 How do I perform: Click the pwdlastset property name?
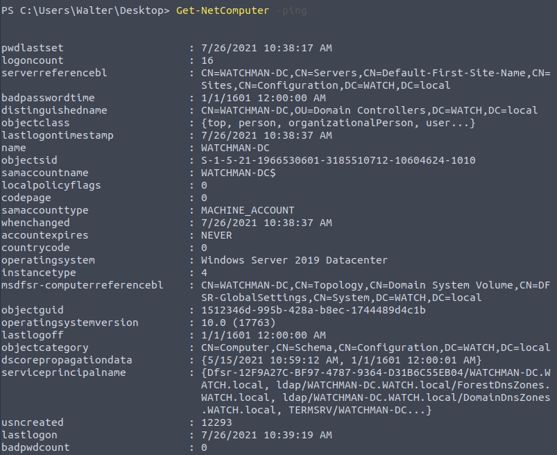pos(33,48)
